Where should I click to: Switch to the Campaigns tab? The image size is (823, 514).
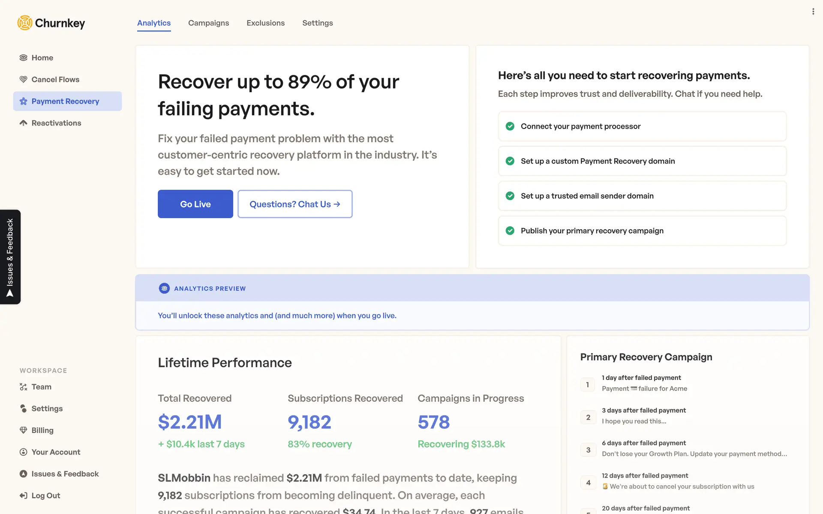[x=208, y=23]
